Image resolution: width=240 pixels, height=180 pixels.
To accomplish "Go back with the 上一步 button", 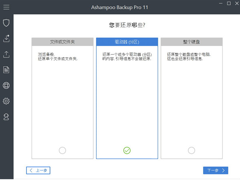I will click(x=38, y=170).
